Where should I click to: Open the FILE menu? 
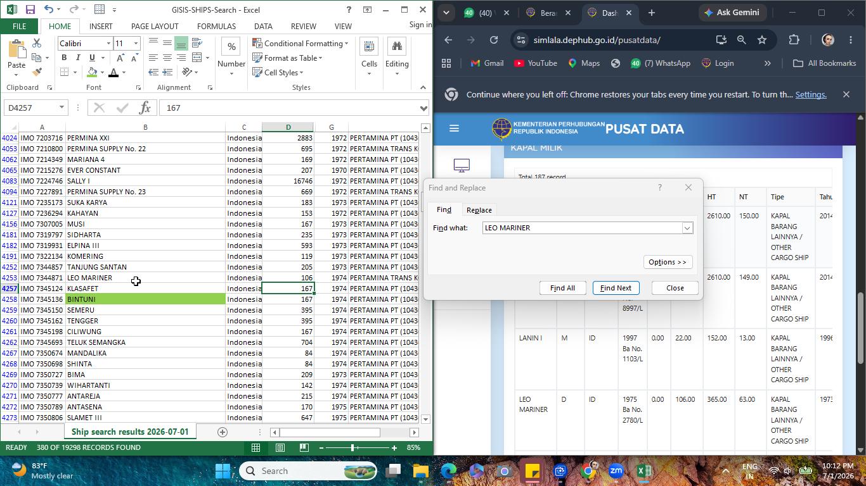point(19,26)
